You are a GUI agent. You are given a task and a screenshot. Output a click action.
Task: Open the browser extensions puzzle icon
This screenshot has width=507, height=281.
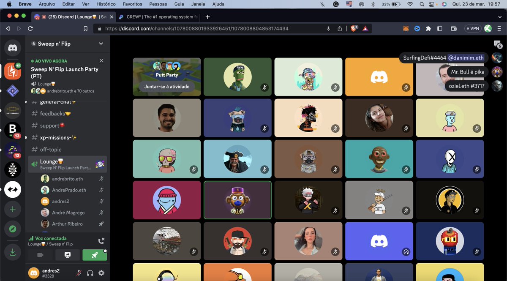coord(428,29)
